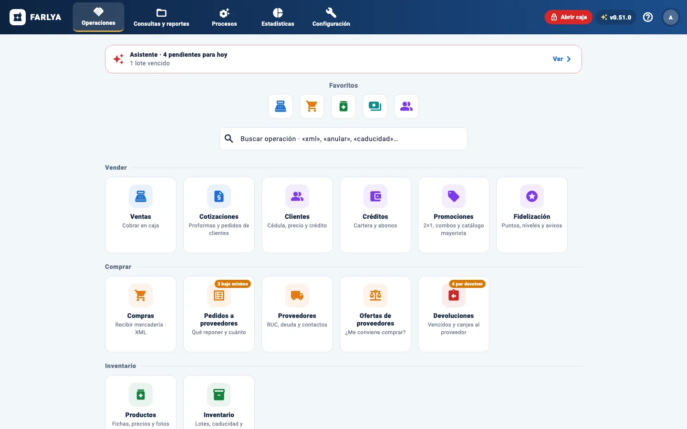Click the v0.51.0 version badge
Viewport: 687px width, 429px height.
(x=616, y=17)
